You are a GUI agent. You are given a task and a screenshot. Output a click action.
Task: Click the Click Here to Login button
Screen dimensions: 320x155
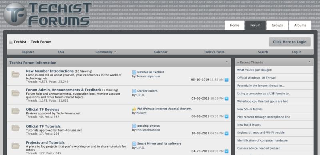(x=290, y=42)
